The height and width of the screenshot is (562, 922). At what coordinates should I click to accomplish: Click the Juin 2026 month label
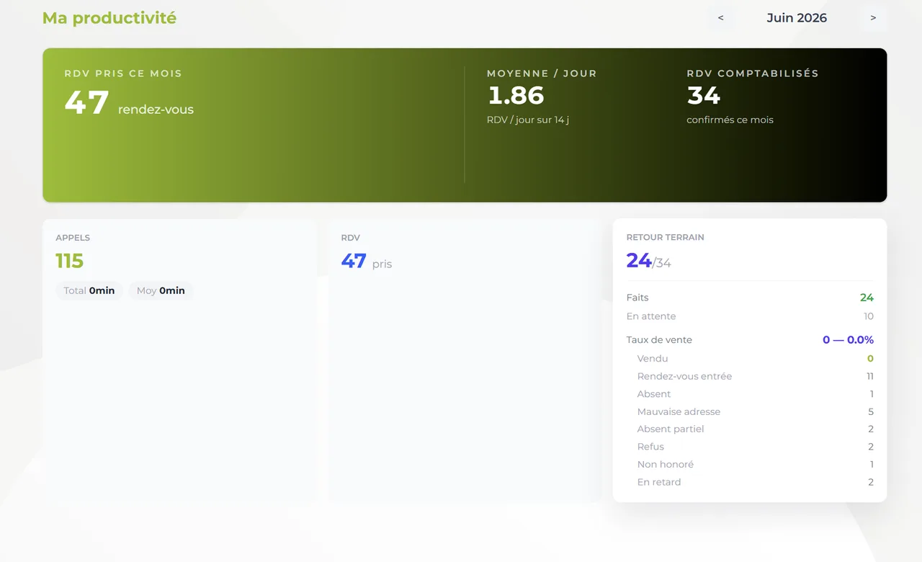click(x=797, y=18)
